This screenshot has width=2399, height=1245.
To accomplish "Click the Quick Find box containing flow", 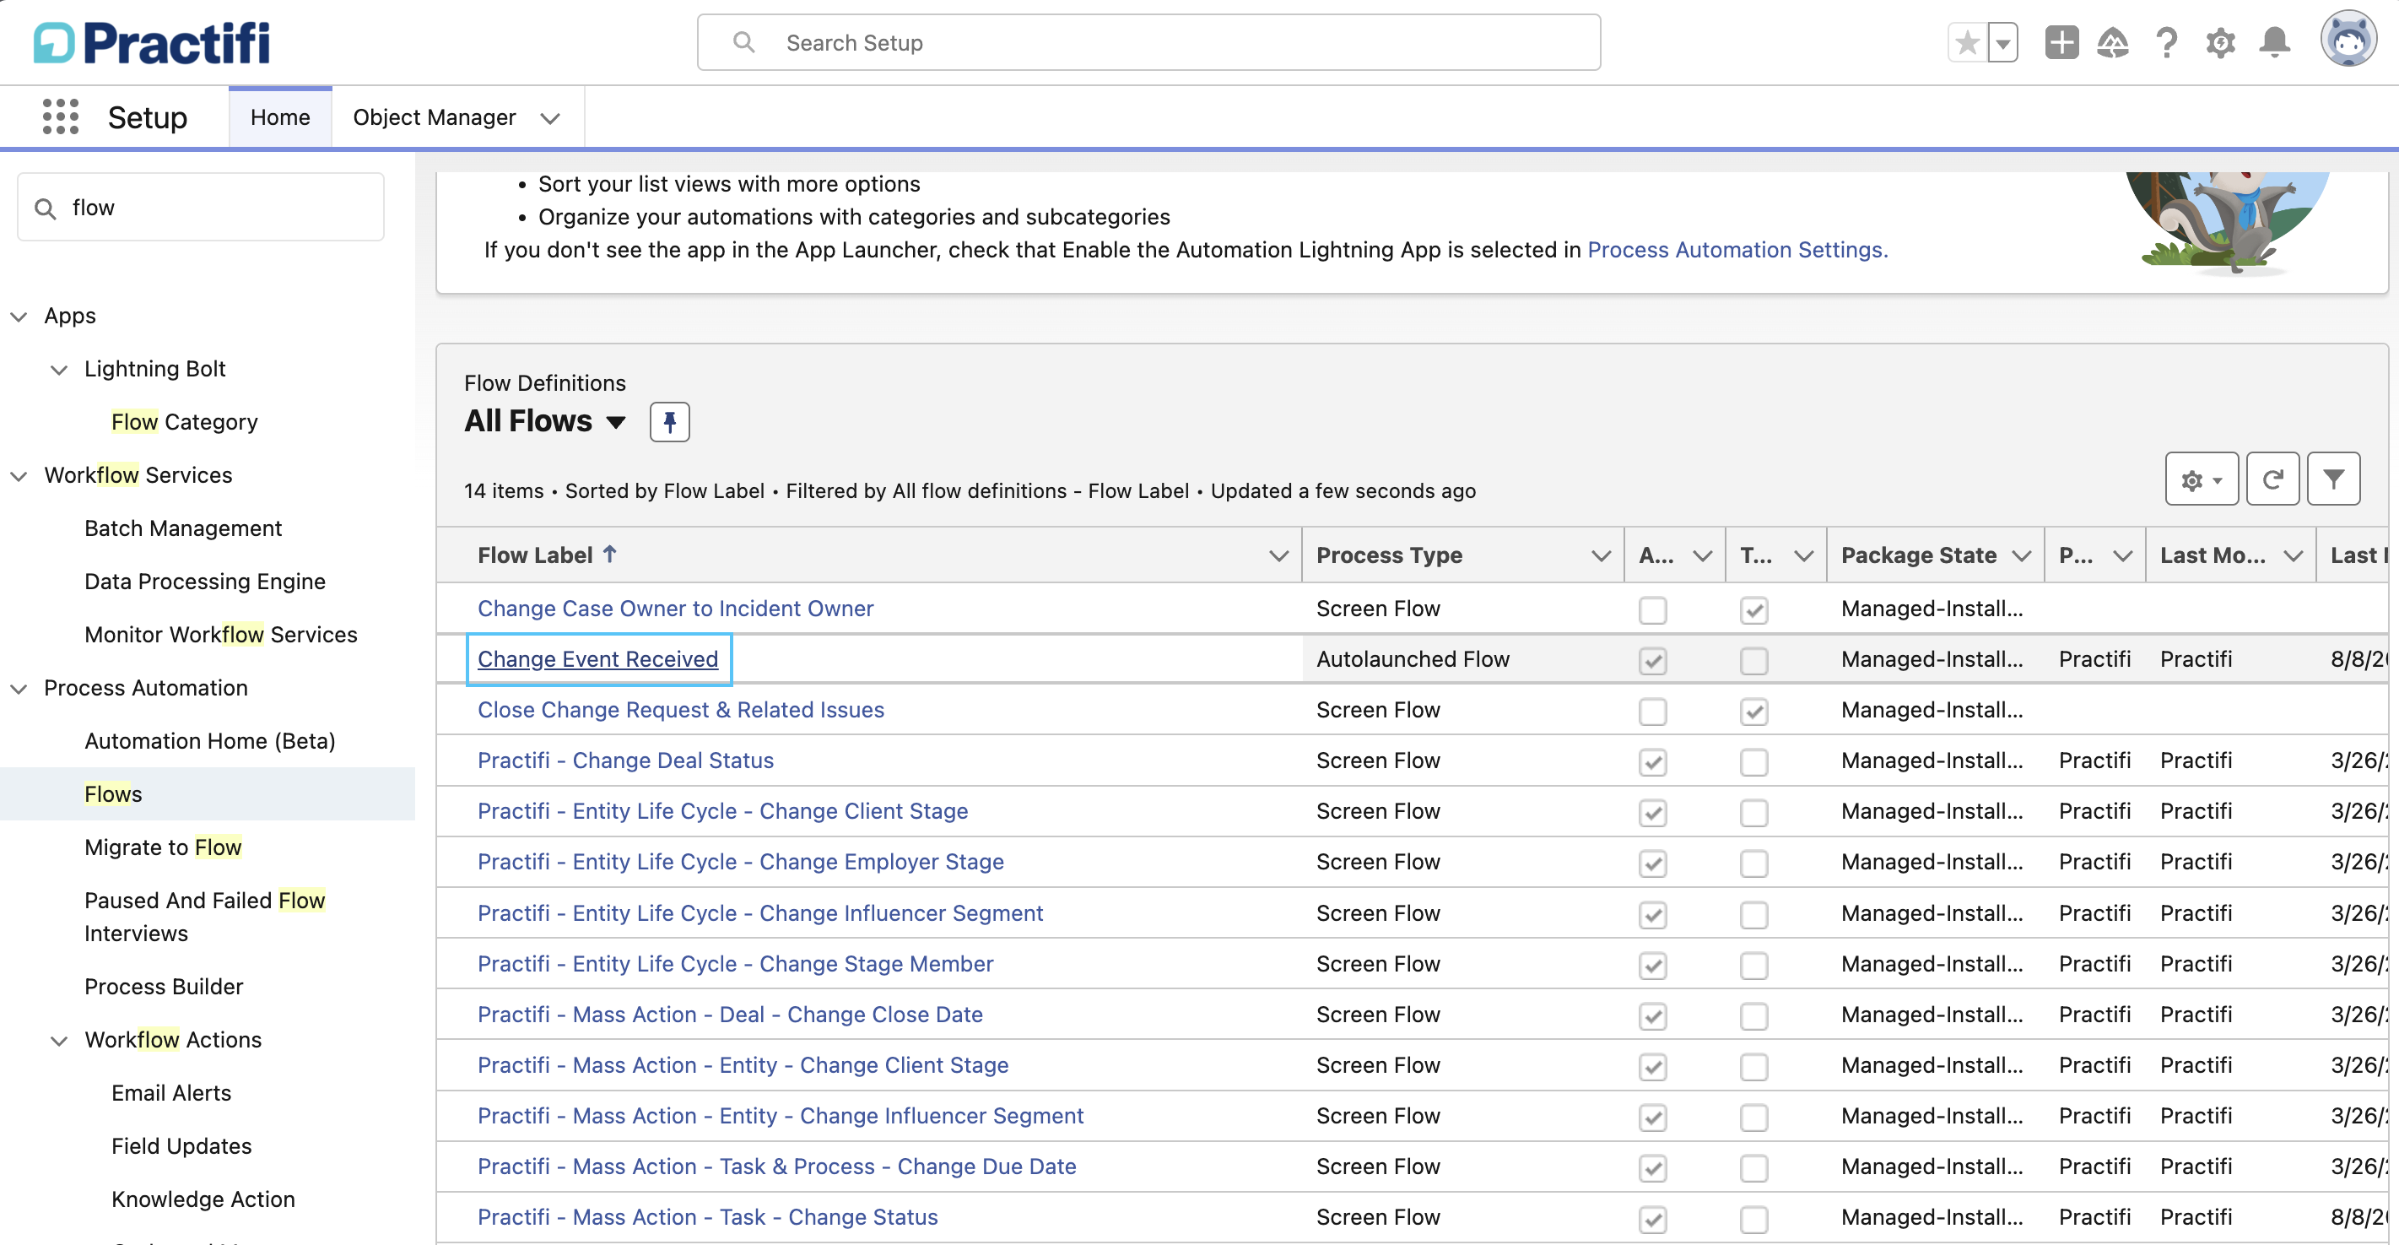I will tap(200, 207).
